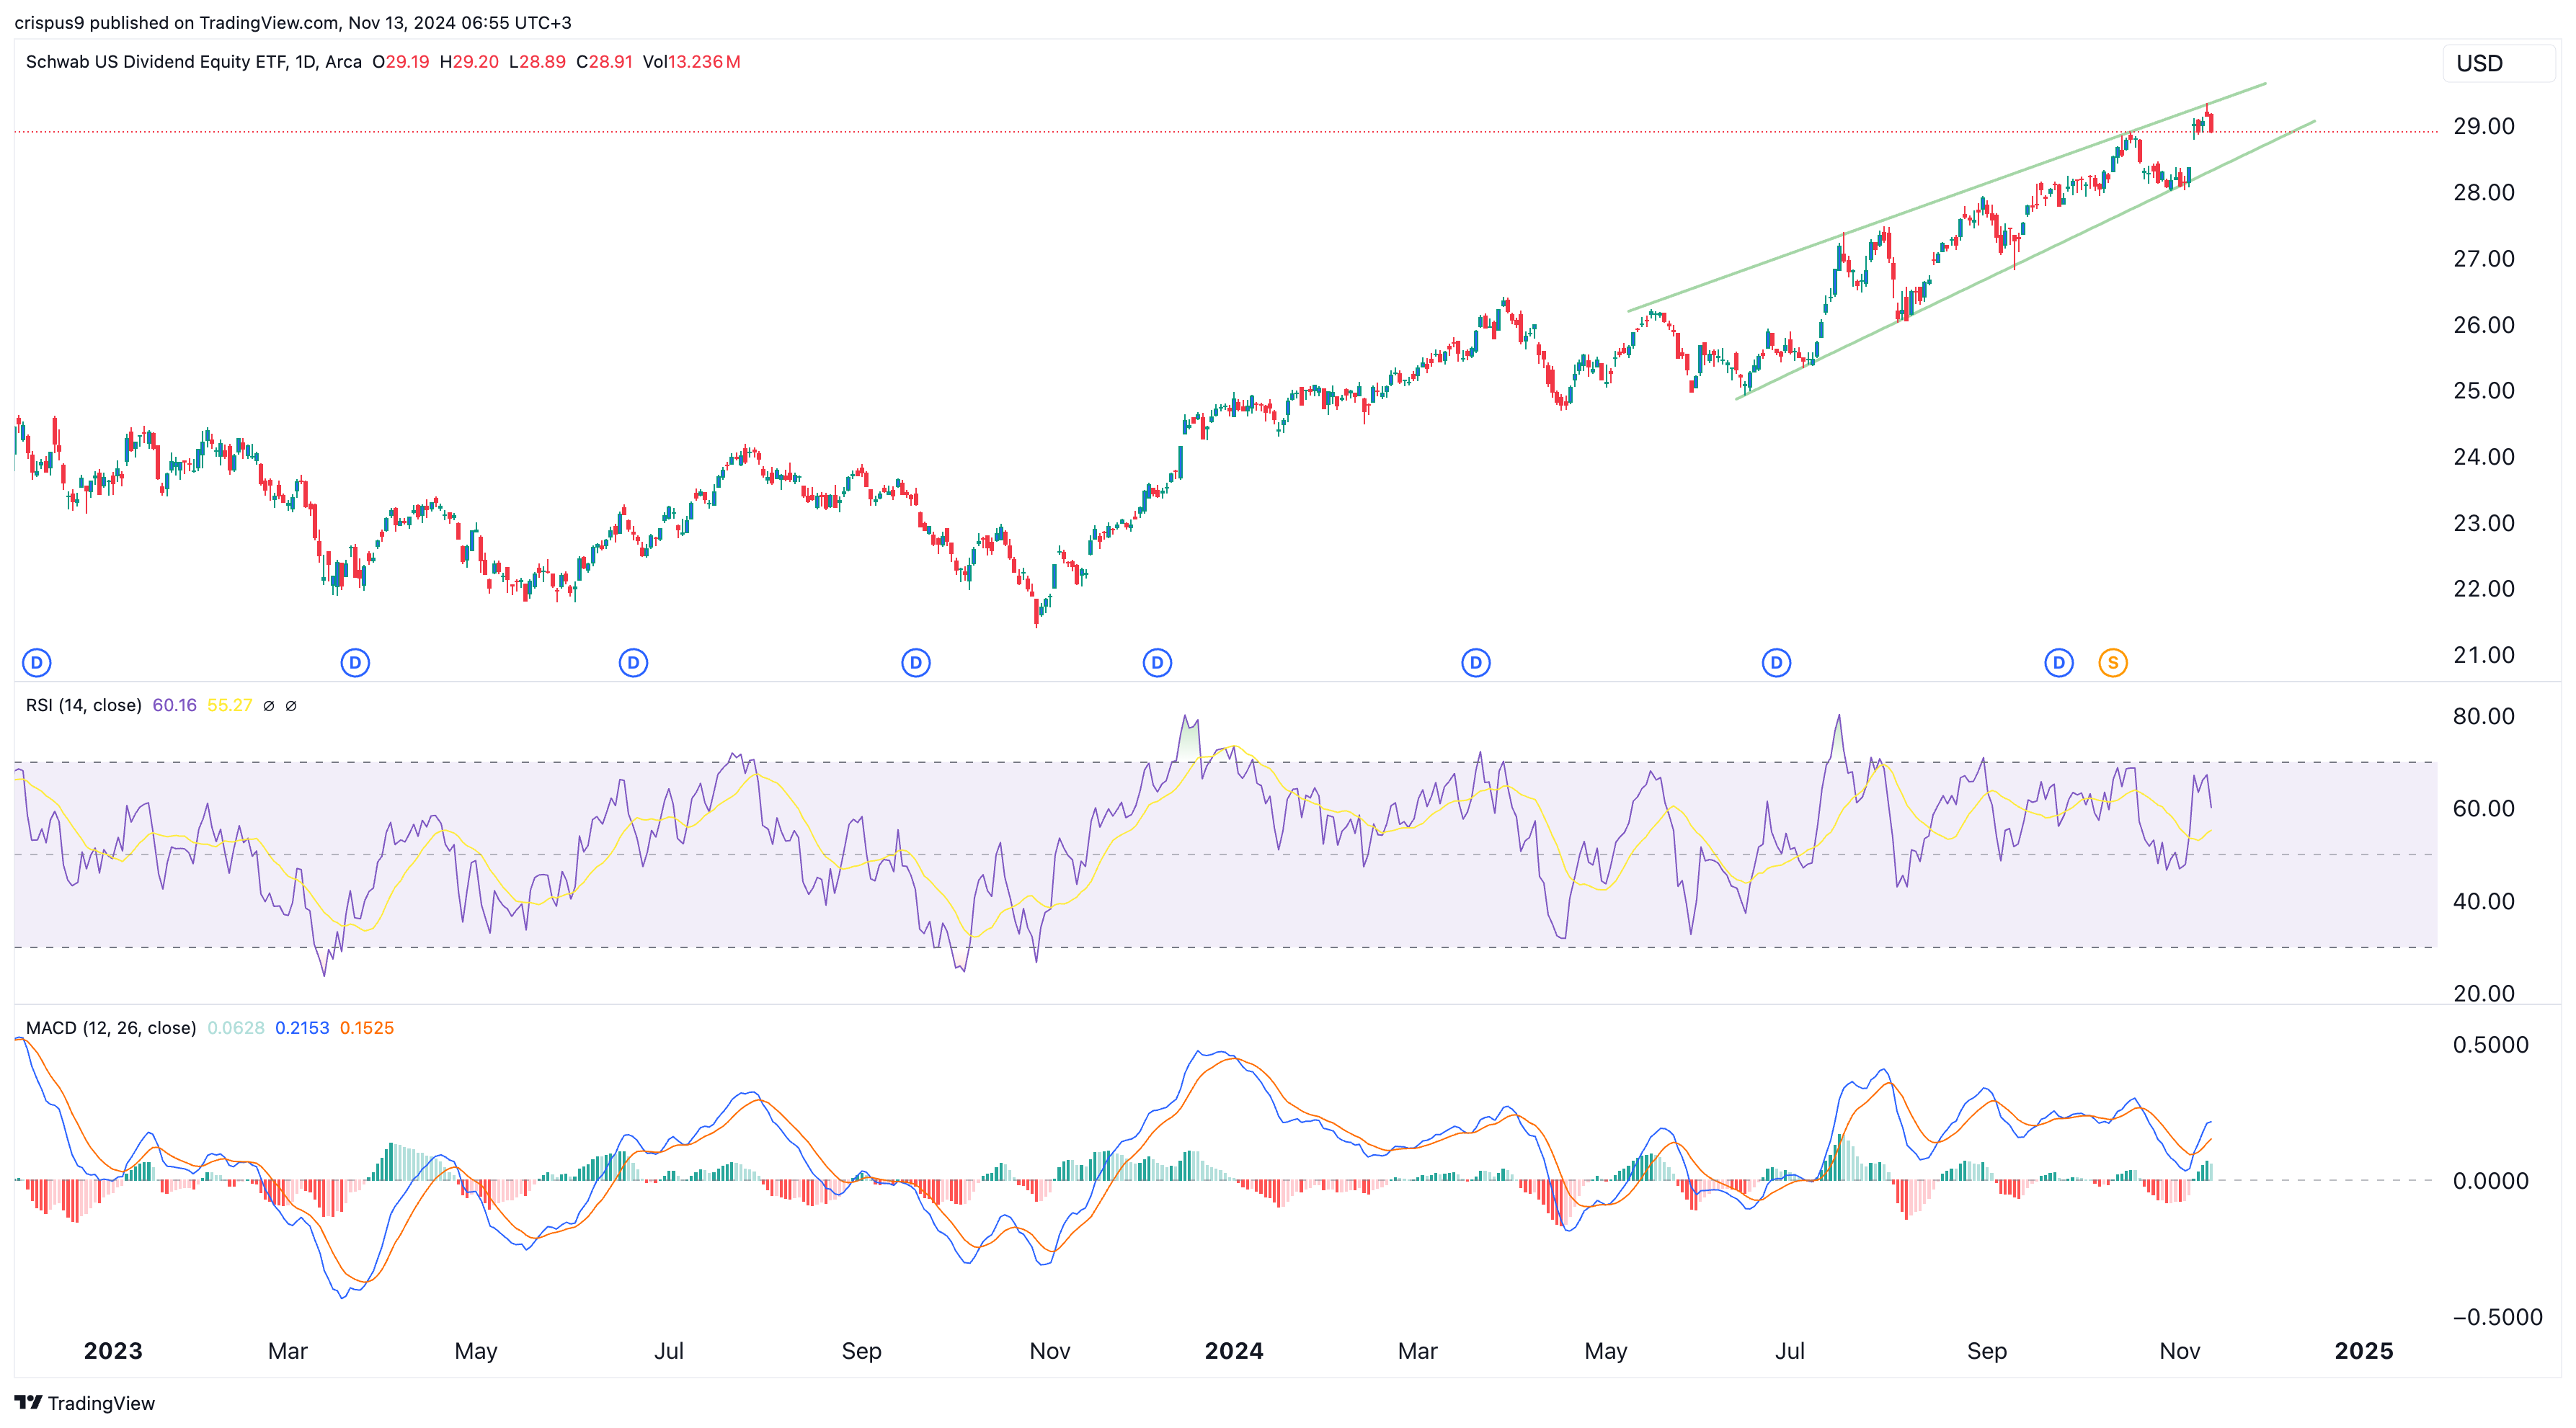Toggle visibility of the RSI (14, close) indicator
This screenshot has width=2576, height=1428.
tap(85, 705)
